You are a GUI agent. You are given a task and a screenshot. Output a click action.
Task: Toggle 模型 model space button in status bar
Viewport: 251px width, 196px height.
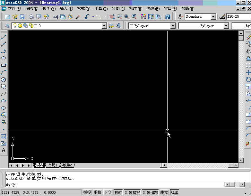(175, 192)
